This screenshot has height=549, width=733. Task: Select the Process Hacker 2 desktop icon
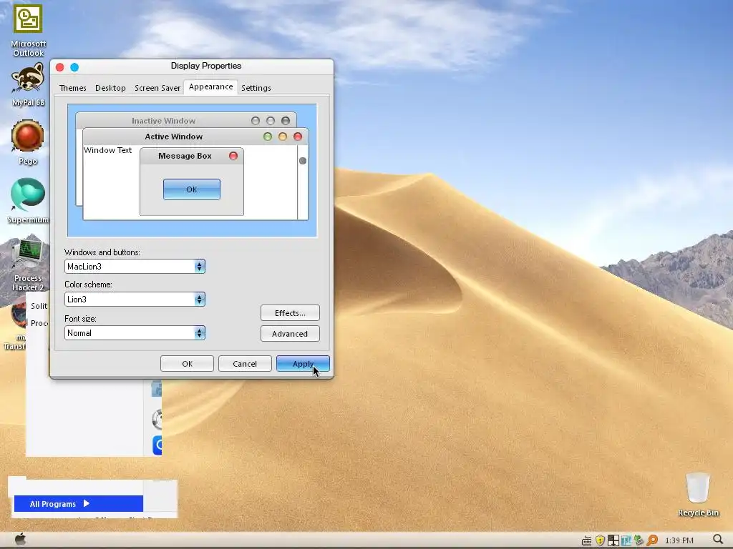pos(28,254)
